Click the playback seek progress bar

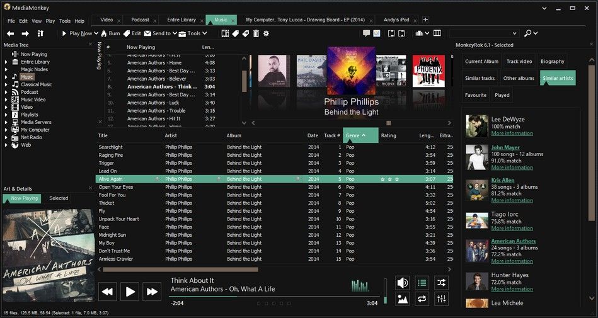point(275,296)
